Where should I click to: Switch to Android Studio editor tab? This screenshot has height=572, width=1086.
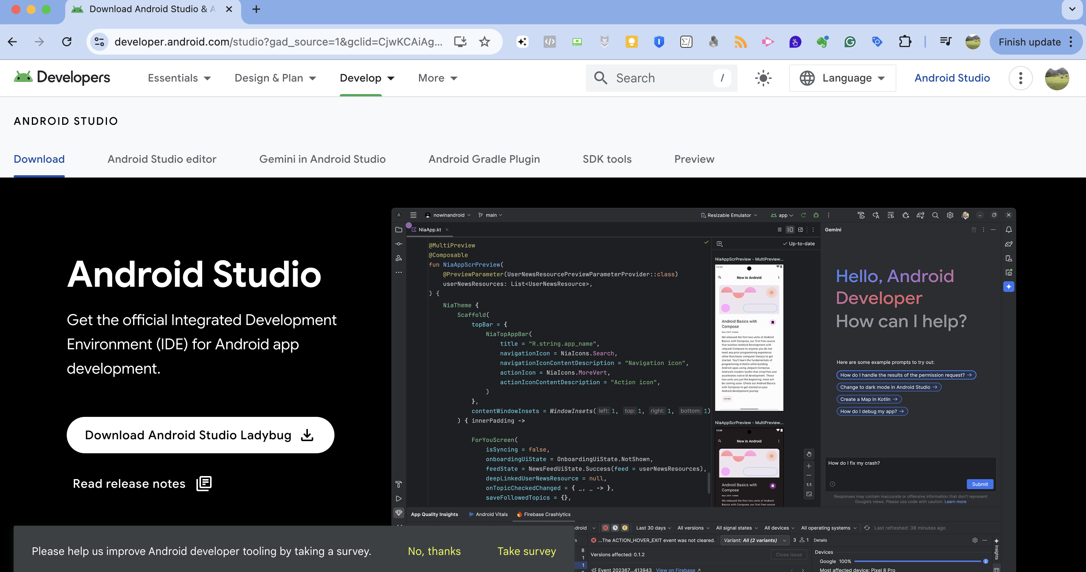tap(162, 159)
